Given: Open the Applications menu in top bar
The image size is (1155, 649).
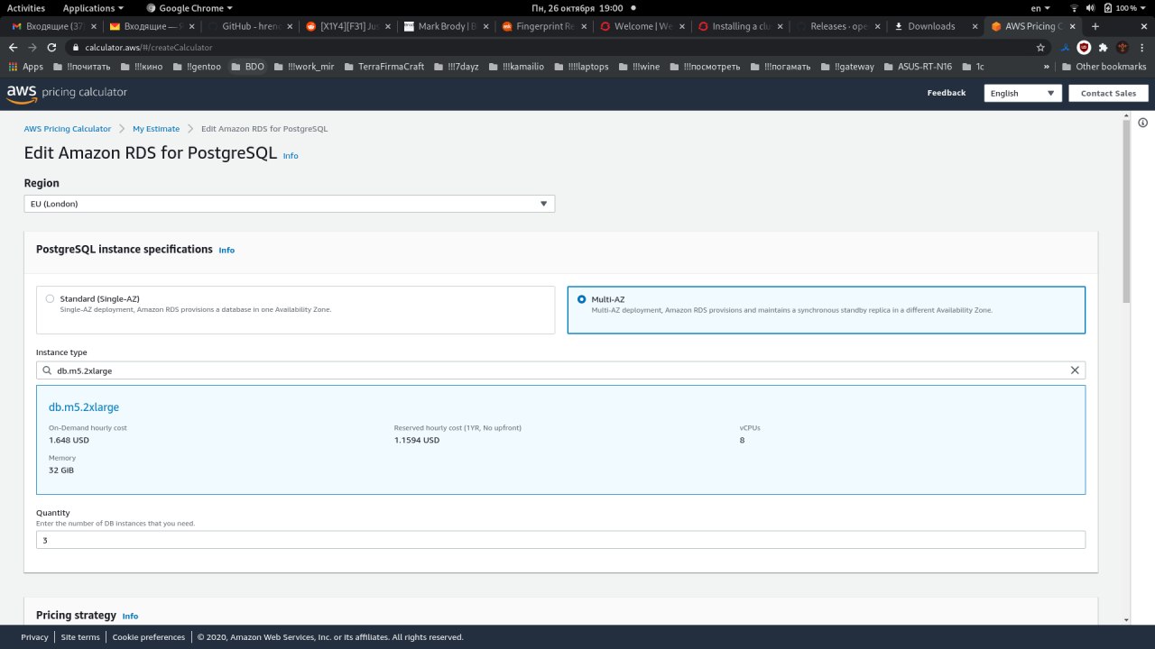Looking at the screenshot, I should tap(93, 8).
